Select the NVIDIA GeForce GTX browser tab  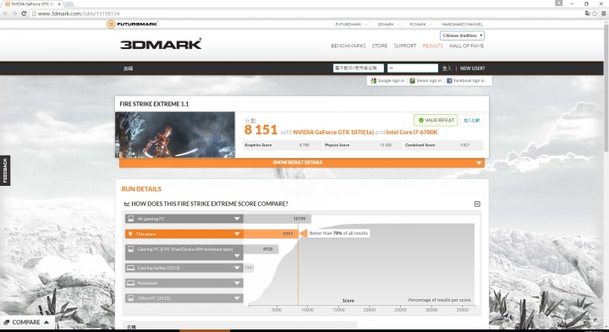[33, 4]
